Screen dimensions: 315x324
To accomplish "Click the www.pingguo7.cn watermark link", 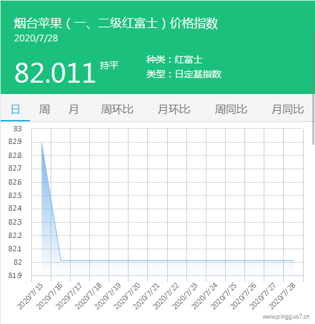I will (286, 317).
